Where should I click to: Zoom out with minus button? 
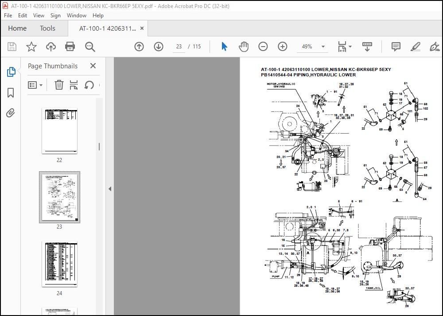(x=263, y=47)
